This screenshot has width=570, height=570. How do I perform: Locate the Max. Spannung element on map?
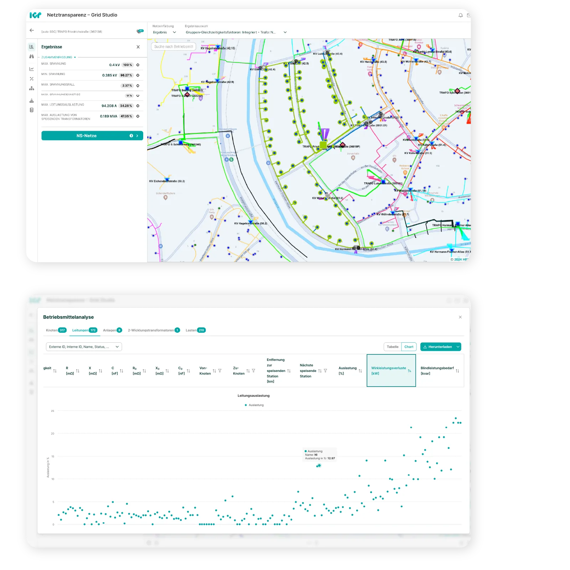tap(138, 65)
